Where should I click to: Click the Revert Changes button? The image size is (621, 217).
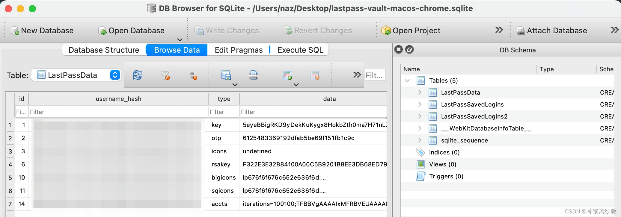[x=318, y=31]
